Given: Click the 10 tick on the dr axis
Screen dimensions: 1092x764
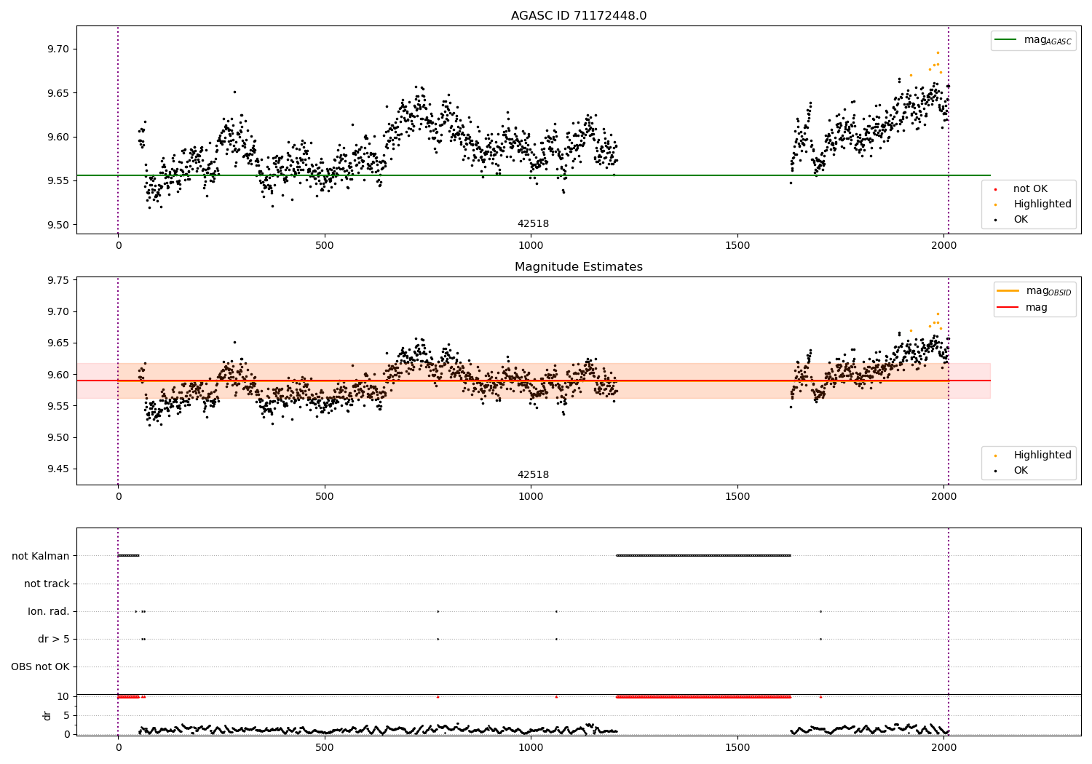Looking at the screenshot, I should point(63,696).
